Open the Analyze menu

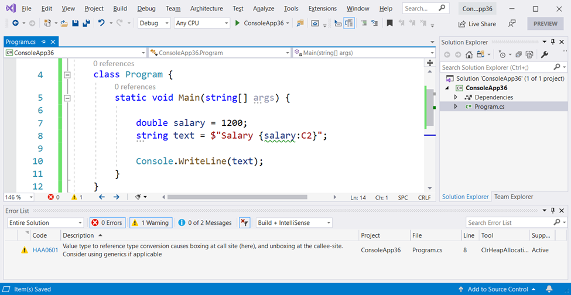(264, 9)
